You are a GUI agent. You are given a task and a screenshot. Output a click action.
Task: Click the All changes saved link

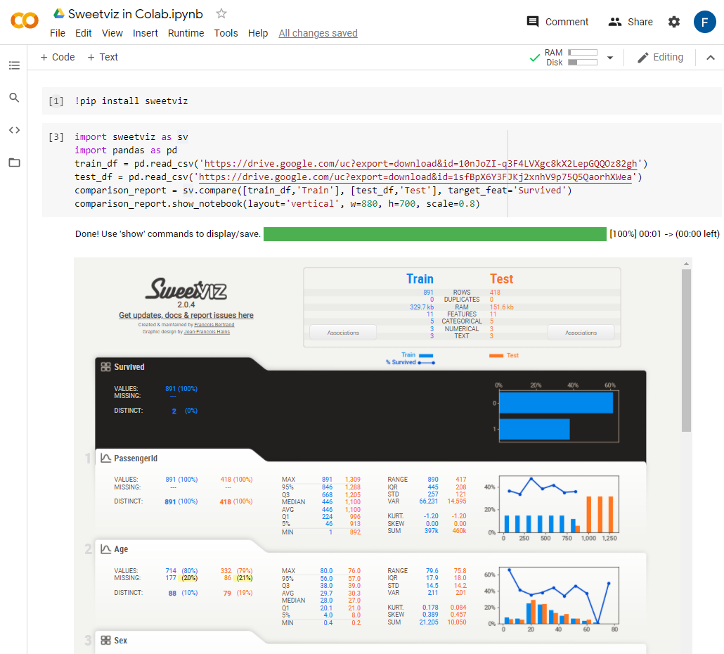coord(318,33)
